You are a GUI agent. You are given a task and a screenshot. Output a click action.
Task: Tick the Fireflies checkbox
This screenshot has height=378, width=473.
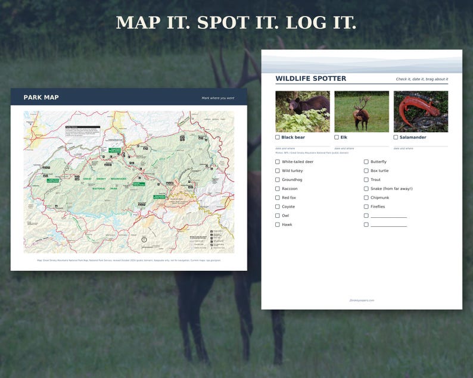(x=366, y=207)
